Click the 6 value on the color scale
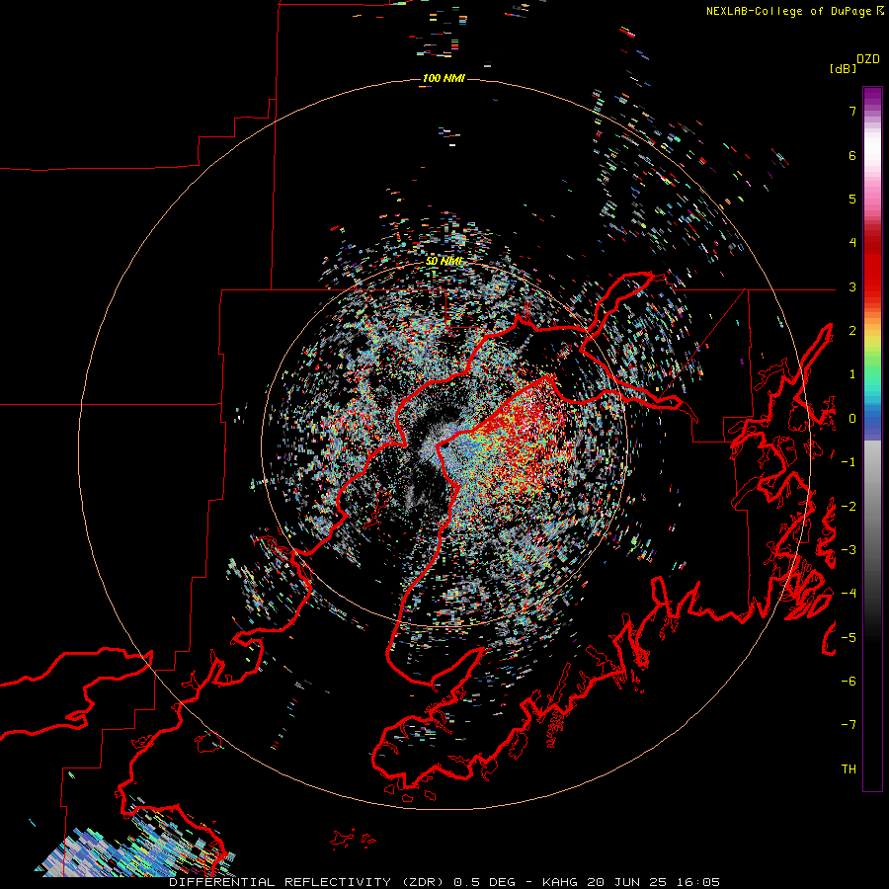The height and width of the screenshot is (889, 889). (x=852, y=155)
